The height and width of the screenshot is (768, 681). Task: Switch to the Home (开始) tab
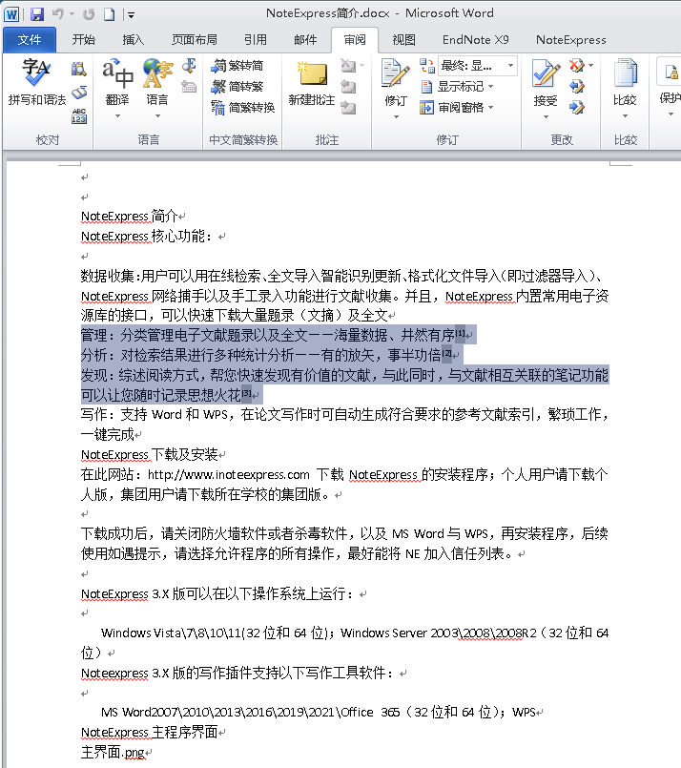(x=84, y=40)
